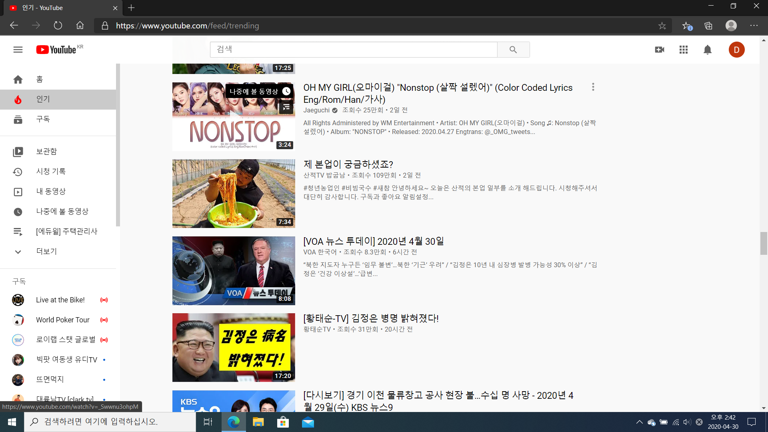Screen dimensions: 768x432
Task: Open Task View on the taskbar
Action: 208,422
